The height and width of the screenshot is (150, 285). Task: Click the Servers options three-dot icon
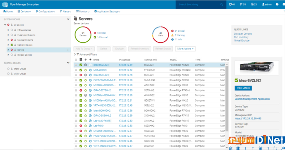click(x=68, y=50)
